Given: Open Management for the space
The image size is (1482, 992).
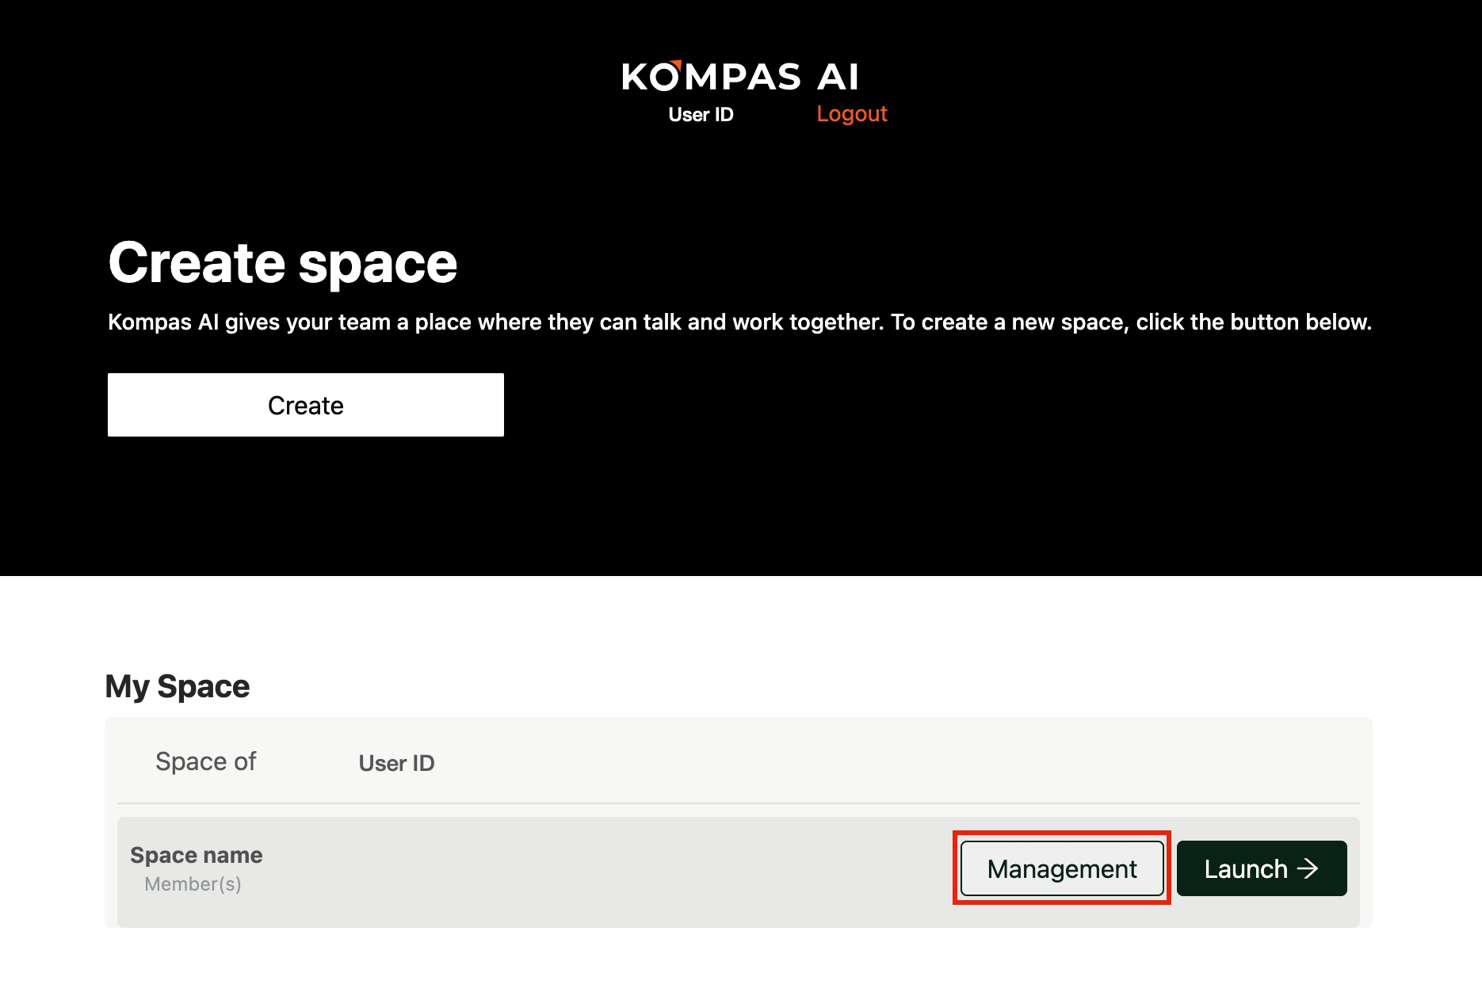Looking at the screenshot, I should click(x=1061, y=868).
